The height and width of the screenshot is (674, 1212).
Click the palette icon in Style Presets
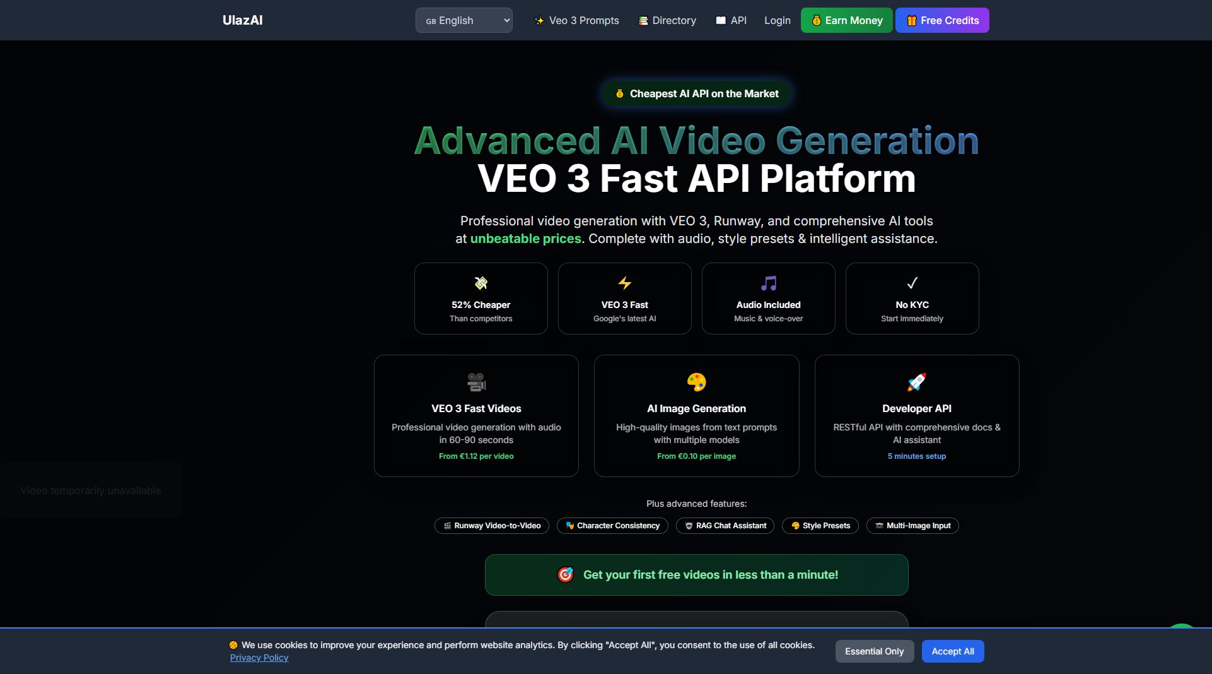[796, 526]
